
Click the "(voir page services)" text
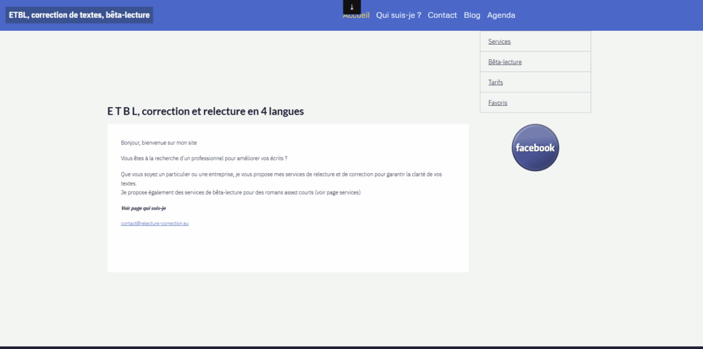(337, 193)
